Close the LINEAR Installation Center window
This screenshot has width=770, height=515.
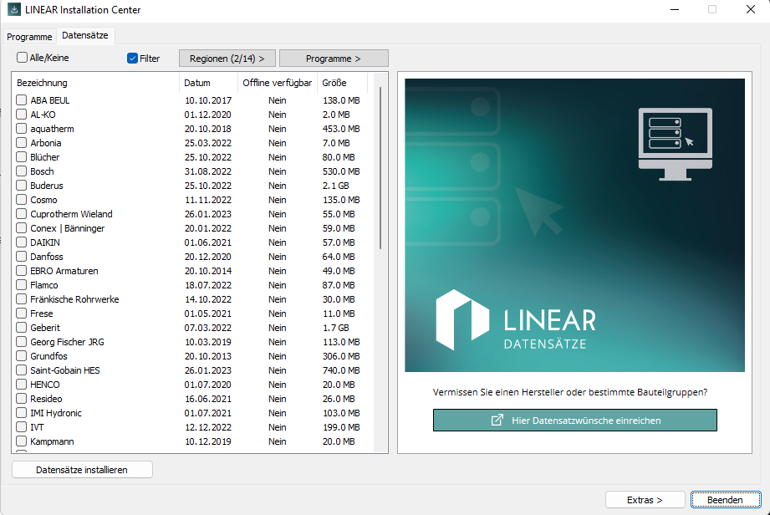751,9
